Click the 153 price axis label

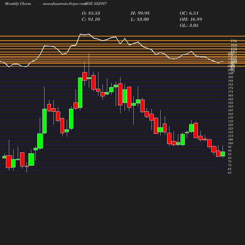tap(230, 106)
